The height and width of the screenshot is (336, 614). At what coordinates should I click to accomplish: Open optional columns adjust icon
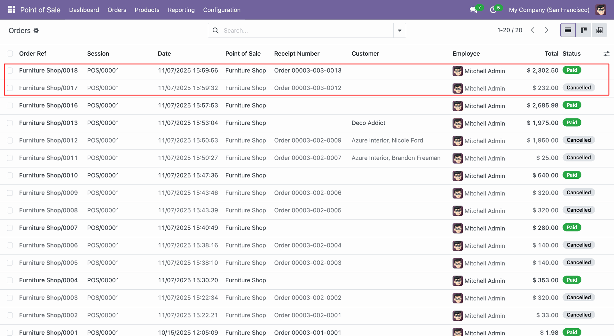(606, 54)
